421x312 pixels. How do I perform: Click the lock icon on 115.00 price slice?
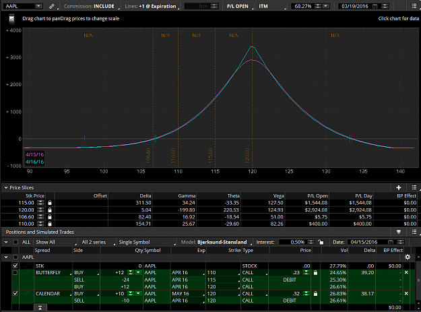click(x=50, y=203)
